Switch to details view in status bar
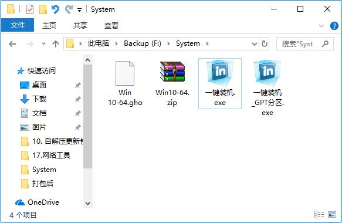 pyautogui.click(x=319, y=214)
